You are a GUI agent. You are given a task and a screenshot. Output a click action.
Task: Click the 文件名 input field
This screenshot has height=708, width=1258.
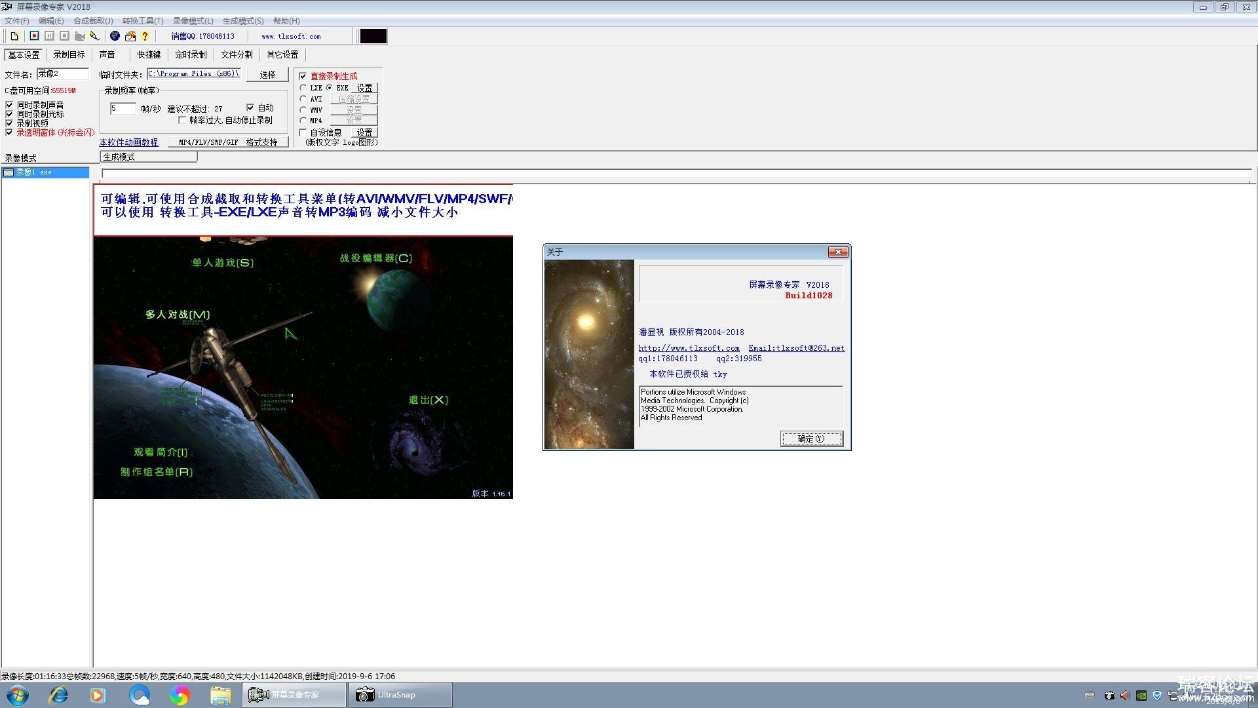pyautogui.click(x=62, y=74)
